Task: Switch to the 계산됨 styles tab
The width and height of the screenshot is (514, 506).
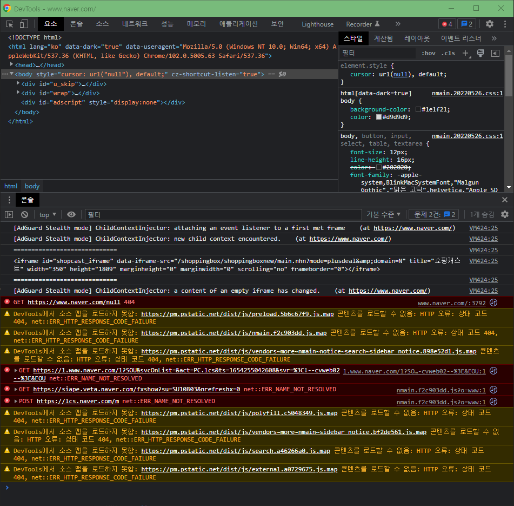Action: pyautogui.click(x=383, y=38)
